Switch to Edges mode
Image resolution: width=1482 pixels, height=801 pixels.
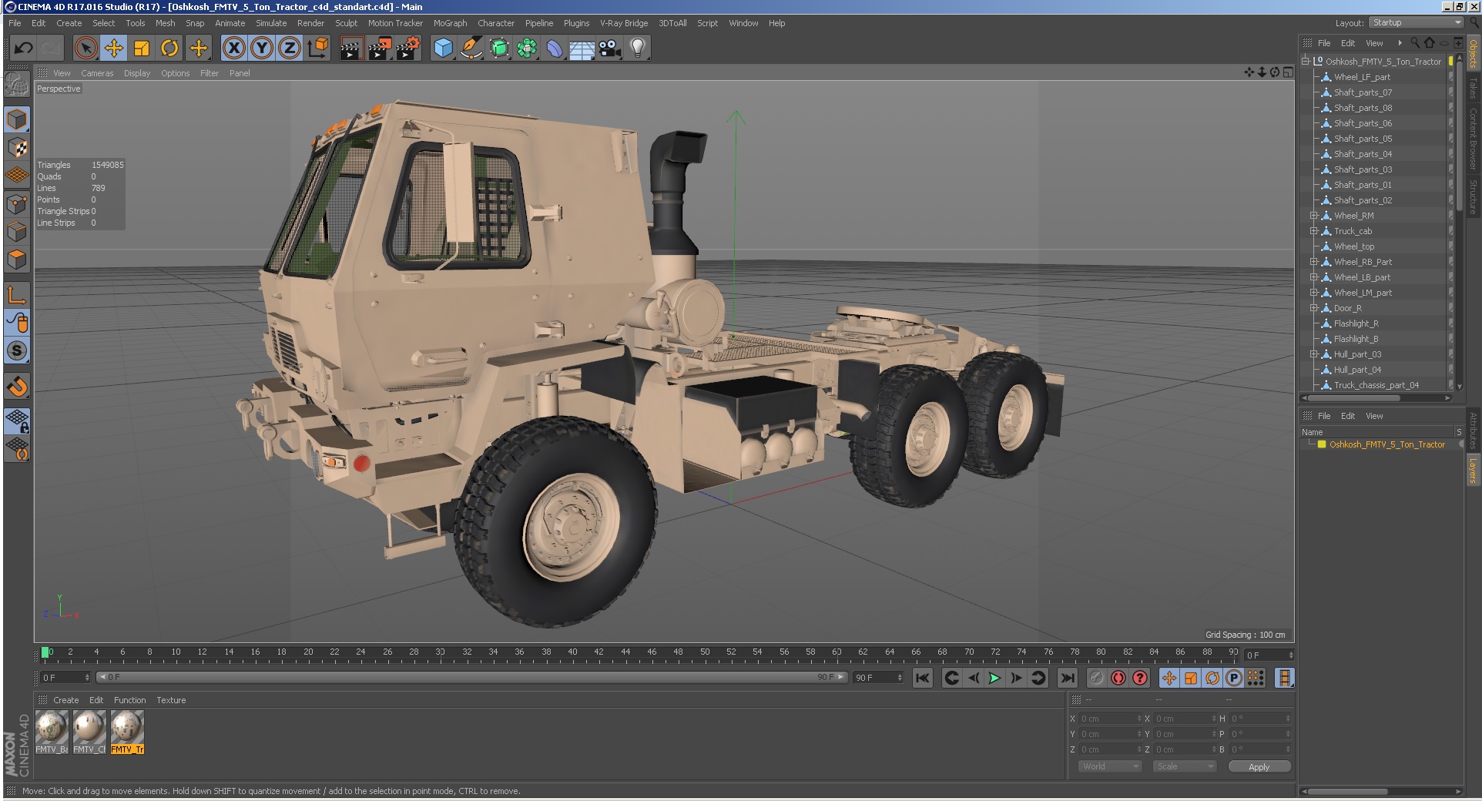[x=17, y=232]
